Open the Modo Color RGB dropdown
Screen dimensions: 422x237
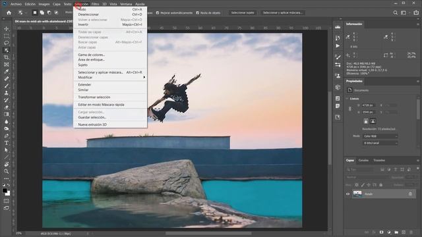point(380,136)
